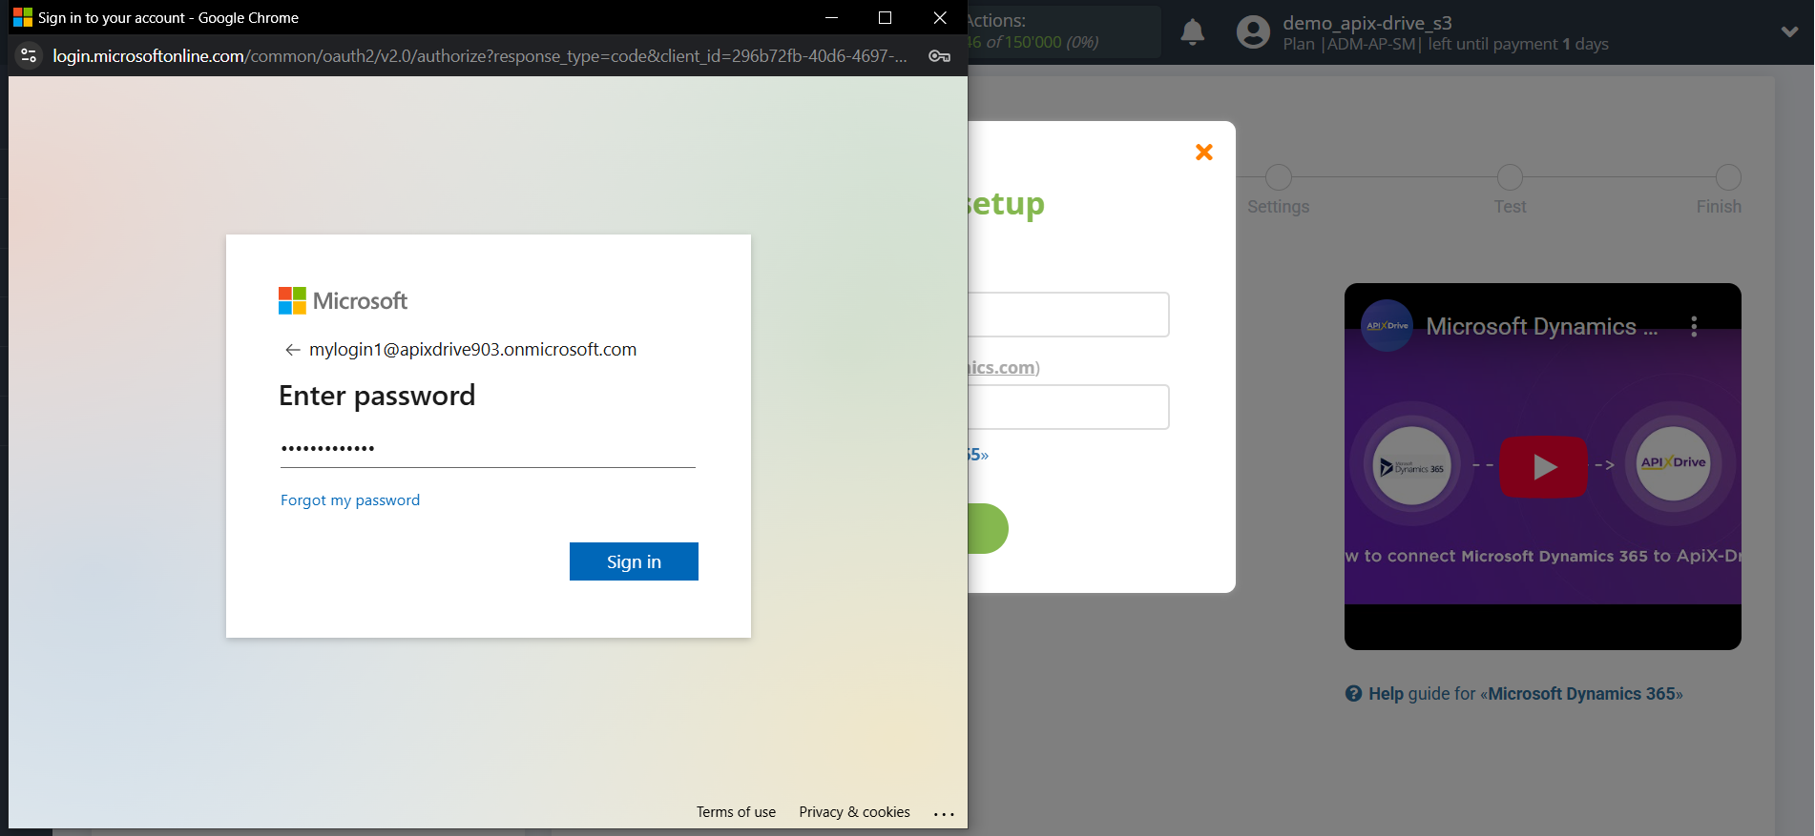Open the notifications bell in ApiX-Drive
The image size is (1815, 836).
(1193, 32)
